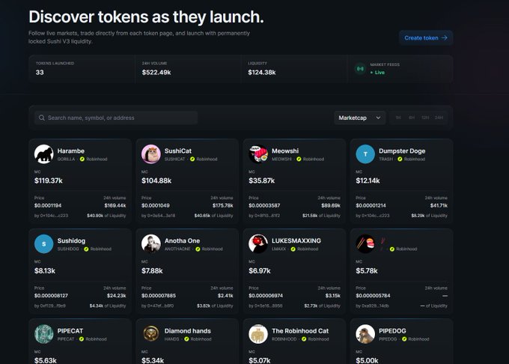Viewport: 509px width, 364px height.
Task: Click Dumpster Doge's $12.14k market cap
Action: tap(368, 181)
